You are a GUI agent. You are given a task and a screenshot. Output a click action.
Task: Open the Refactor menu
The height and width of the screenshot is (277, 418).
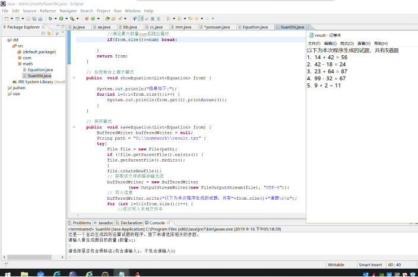47,11
